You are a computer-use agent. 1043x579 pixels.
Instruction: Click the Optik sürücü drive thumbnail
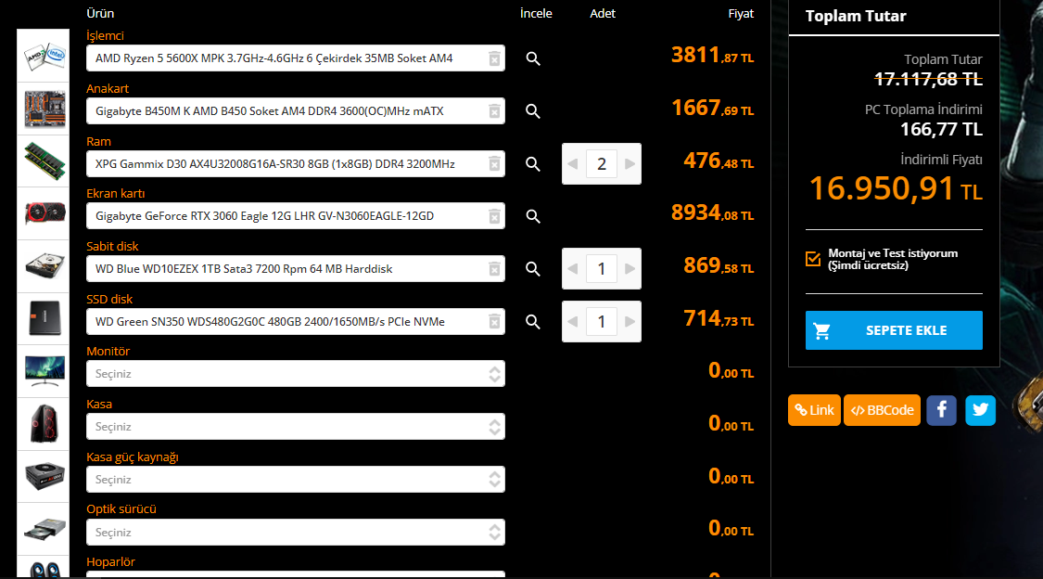pos(44,529)
